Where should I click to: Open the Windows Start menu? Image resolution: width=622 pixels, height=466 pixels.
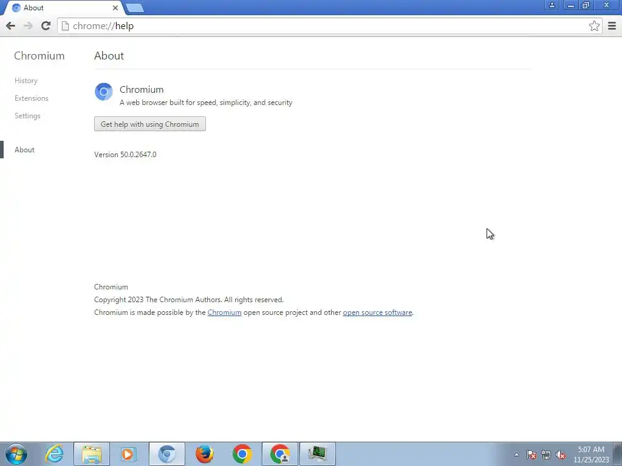pos(16,454)
